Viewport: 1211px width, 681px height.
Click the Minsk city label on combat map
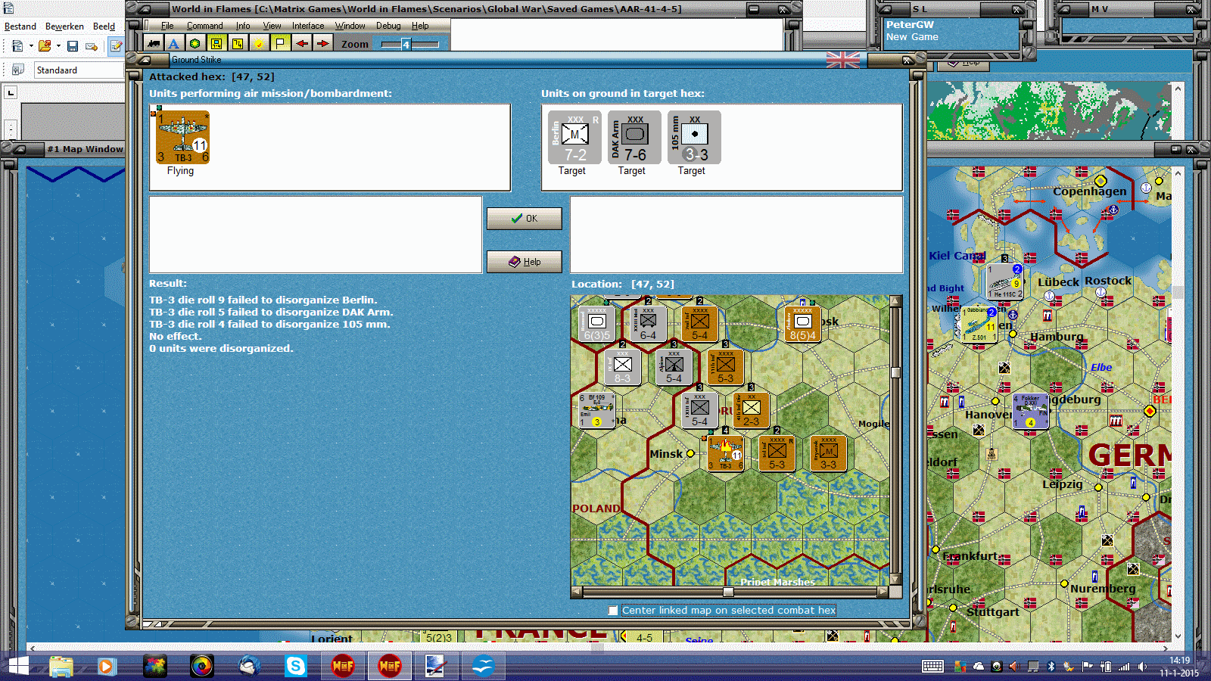point(666,454)
